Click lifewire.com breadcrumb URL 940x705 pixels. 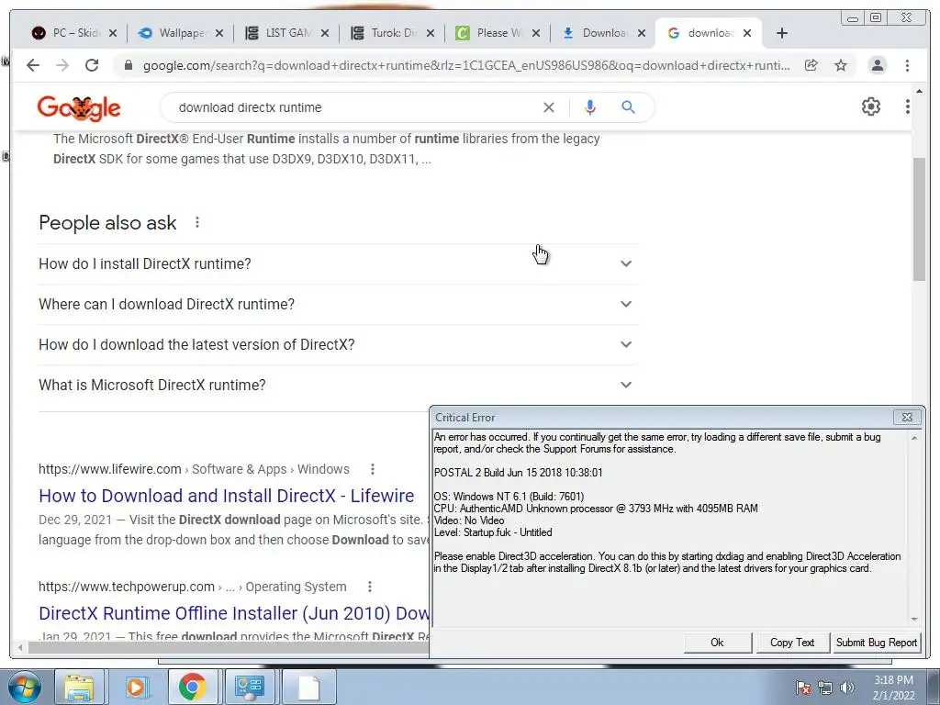(x=110, y=469)
